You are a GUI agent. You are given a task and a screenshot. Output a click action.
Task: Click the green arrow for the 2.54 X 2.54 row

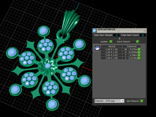click(139, 55)
